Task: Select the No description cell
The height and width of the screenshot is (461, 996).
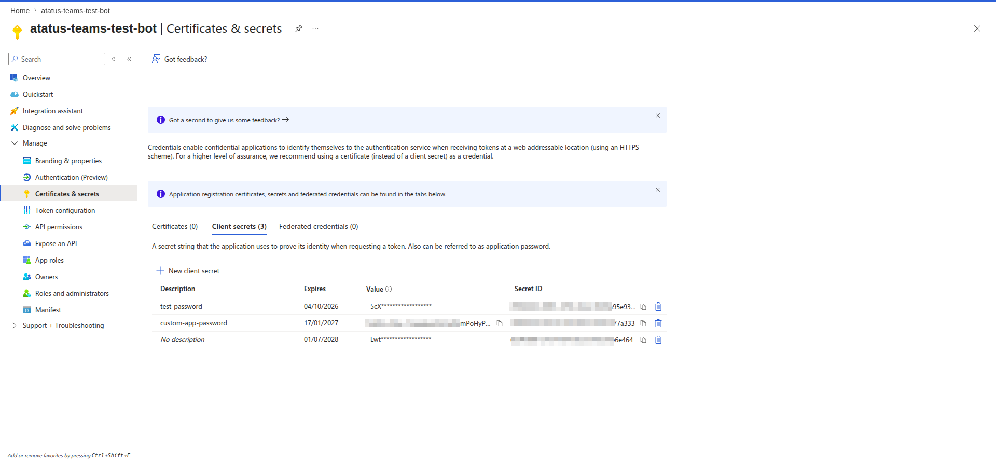Action: (183, 340)
